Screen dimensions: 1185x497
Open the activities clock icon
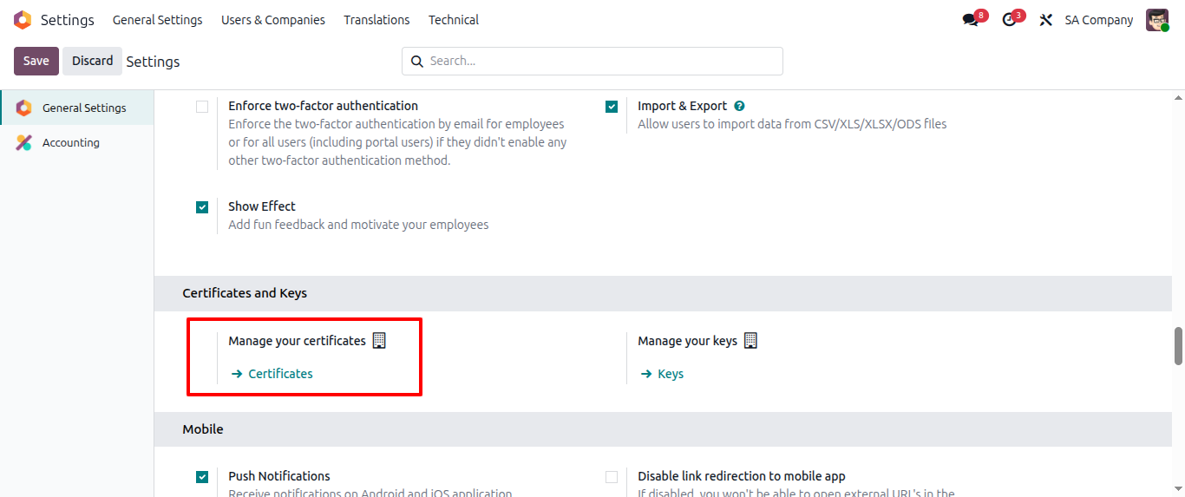pos(1009,20)
